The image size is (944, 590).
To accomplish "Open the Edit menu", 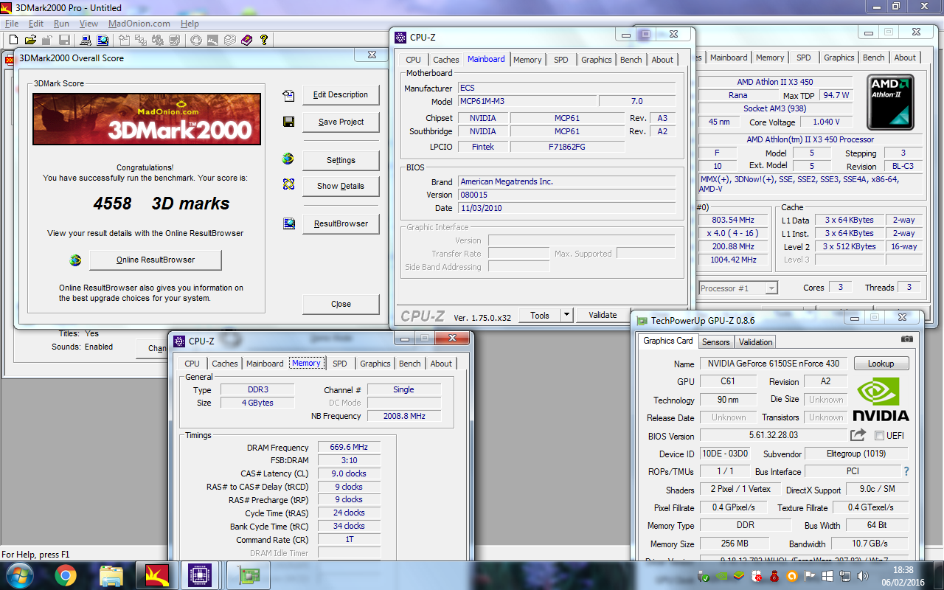I will [x=36, y=24].
